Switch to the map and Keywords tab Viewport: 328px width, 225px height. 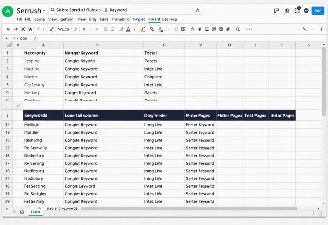coord(62,208)
